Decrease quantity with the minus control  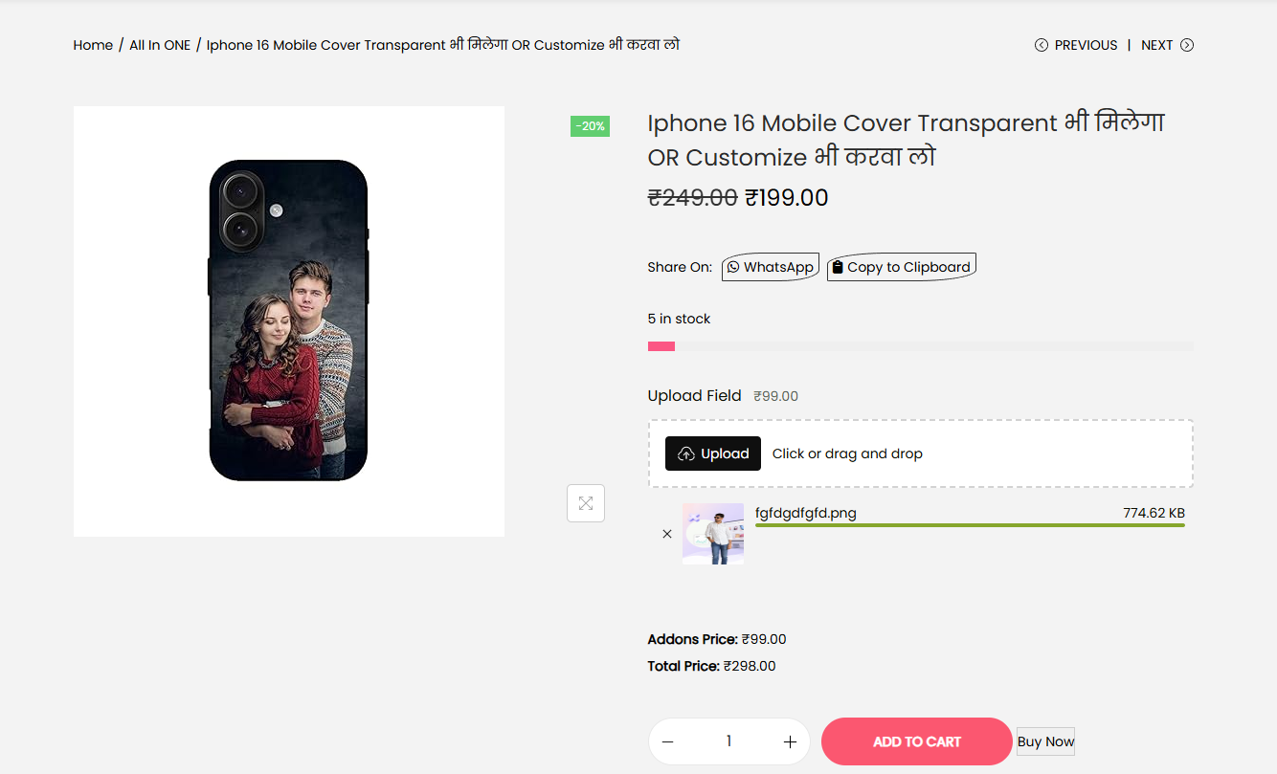[x=667, y=741]
